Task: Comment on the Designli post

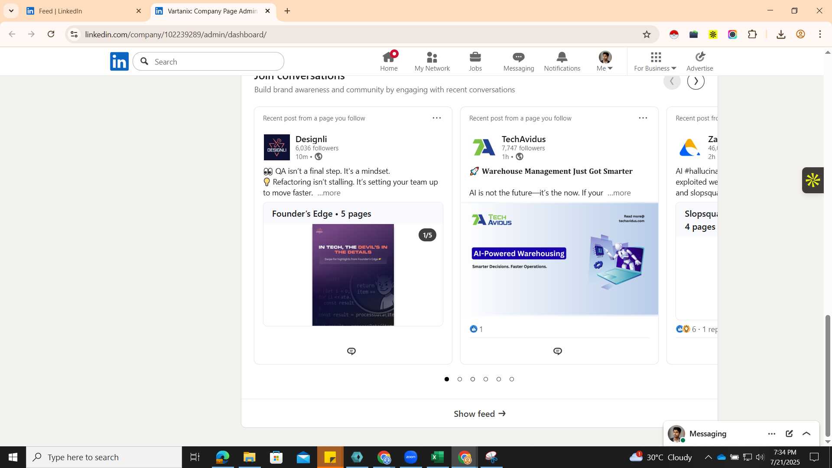Action: point(351,351)
